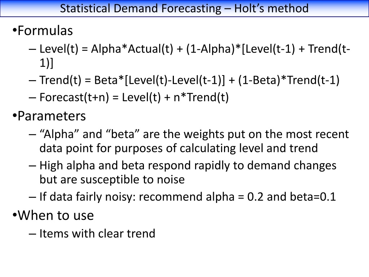Click the noisy data recommendation line

pyautogui.click(x=188, y=197)
